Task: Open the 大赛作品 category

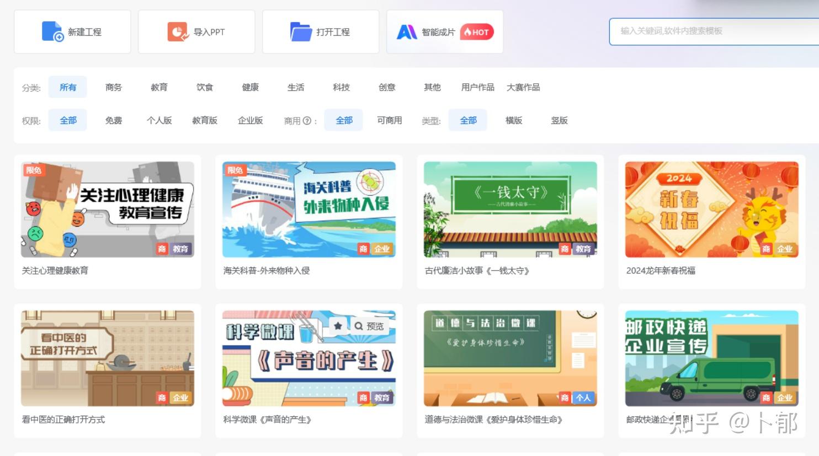Action: click(523, 87)
